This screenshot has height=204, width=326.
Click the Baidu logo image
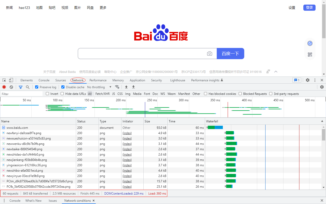pyautogui.click(x=161, y=32)
